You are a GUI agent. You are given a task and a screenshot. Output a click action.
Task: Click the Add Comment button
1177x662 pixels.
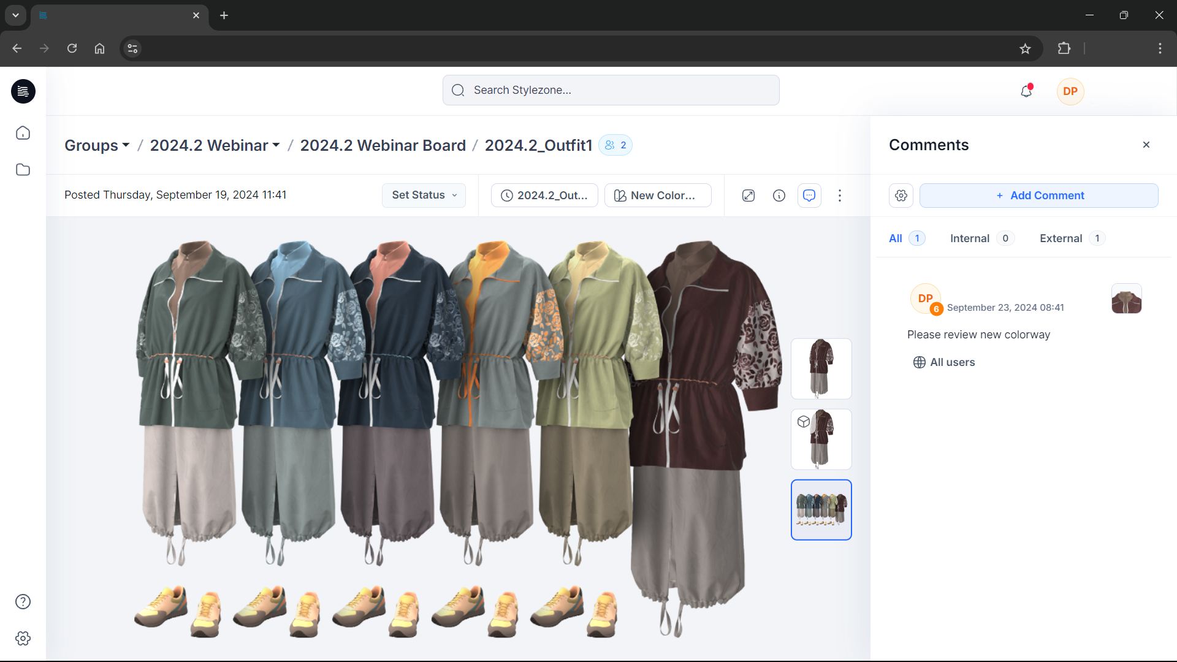click(x=1040, y=195)
